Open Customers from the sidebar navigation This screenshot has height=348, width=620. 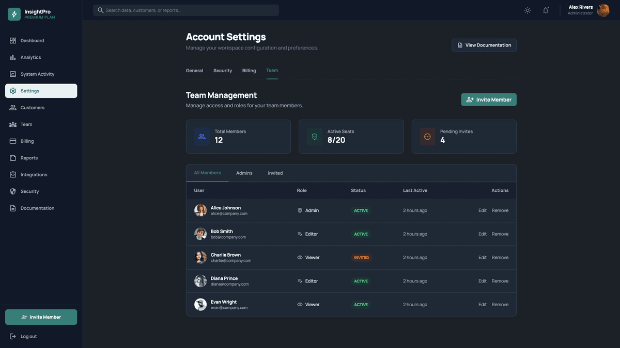[33, 107]
